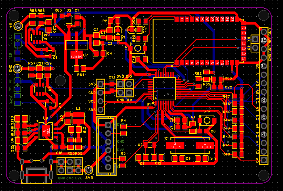Click the R5 designator label
The height and width of the screenshot is (191, 283).
123,153
